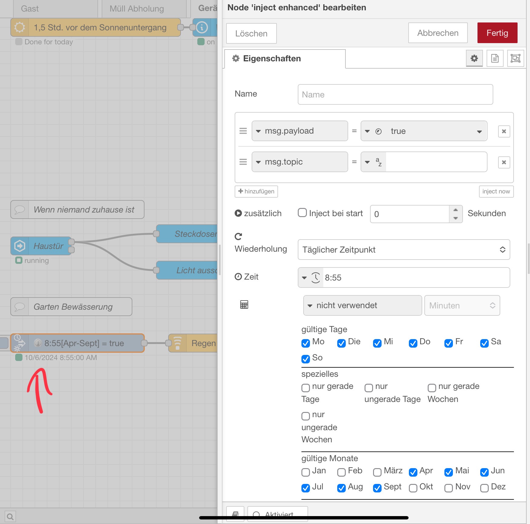Open the Wiederholung Täglicher Zeitpunkt select
530x524 pixels.
[404, 250]
